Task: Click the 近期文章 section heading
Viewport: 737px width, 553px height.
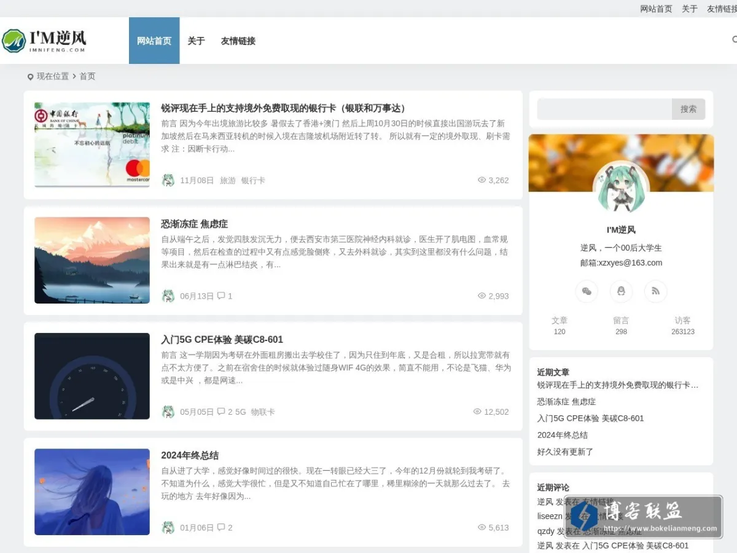Action: coord(553,372)
